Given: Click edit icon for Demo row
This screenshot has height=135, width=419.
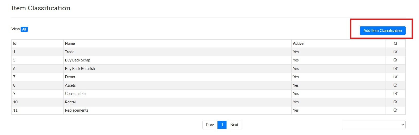Looking at the screenshot, I should click(x=395, y=77).
